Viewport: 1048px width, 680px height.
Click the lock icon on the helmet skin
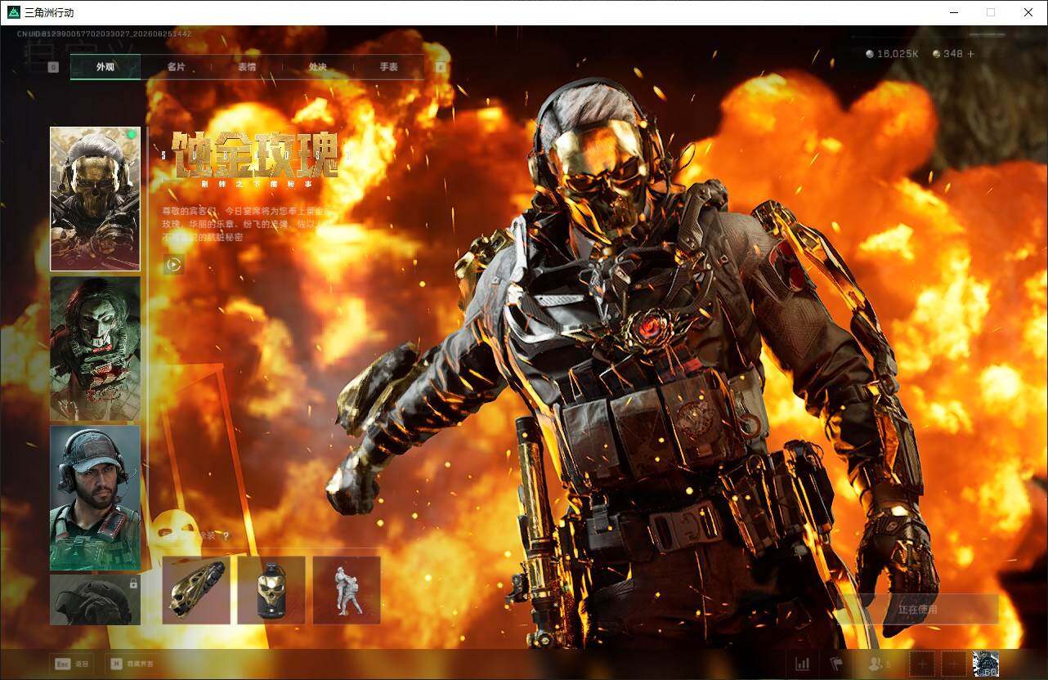pos(132,584)
